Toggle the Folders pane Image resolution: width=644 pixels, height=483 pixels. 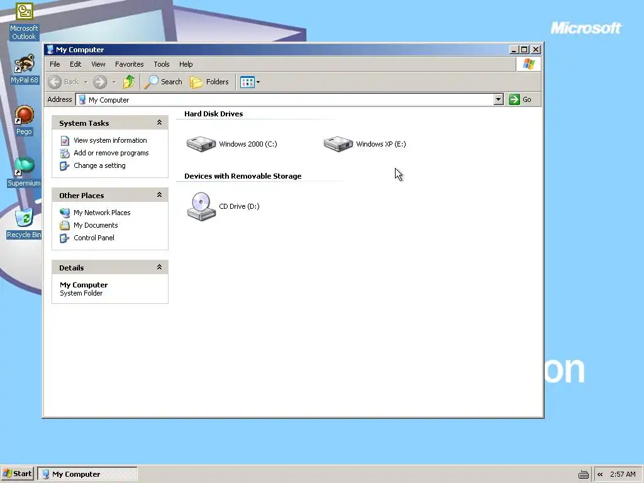pos(209,82)
